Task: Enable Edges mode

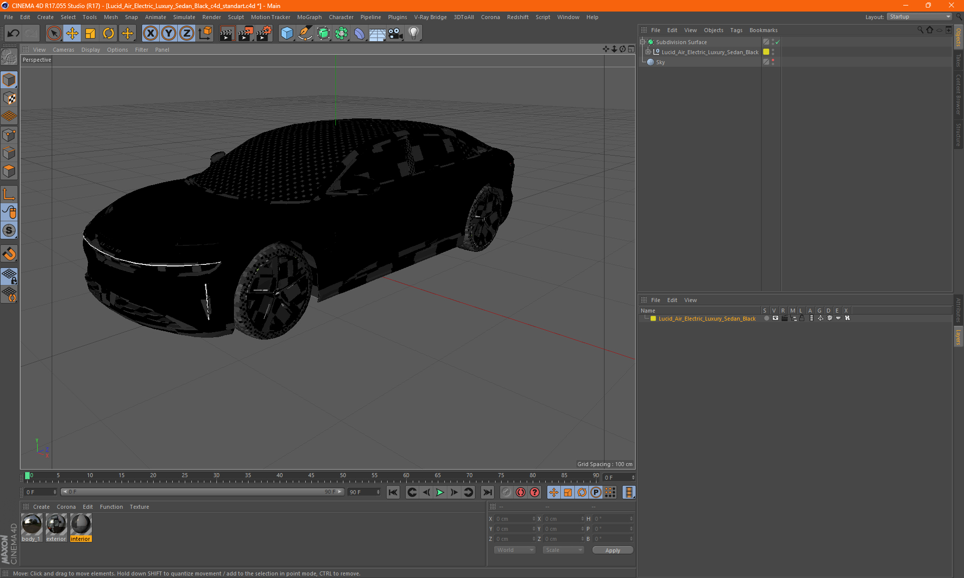Action: click(x=9, y=153)
